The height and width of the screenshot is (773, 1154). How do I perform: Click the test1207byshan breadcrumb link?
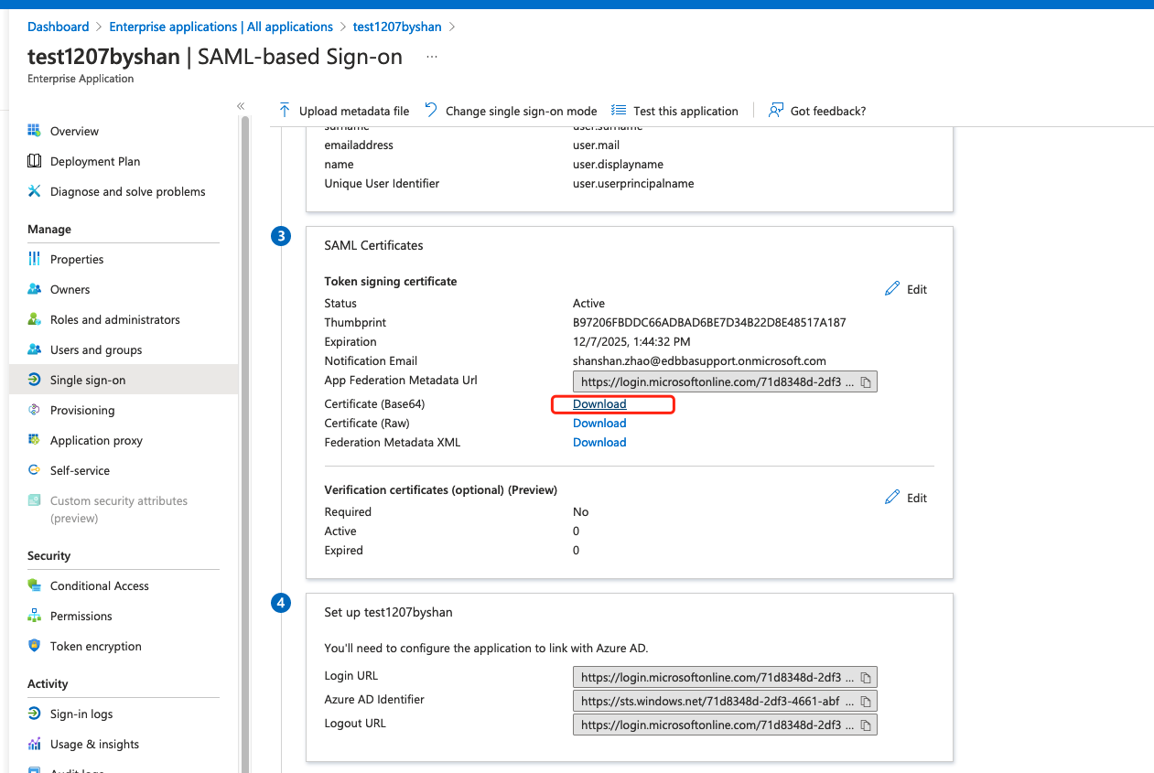point(398,27)
